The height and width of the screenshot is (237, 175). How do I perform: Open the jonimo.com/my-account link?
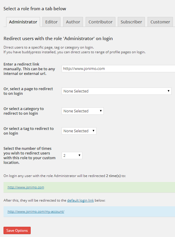coord(36,212)
